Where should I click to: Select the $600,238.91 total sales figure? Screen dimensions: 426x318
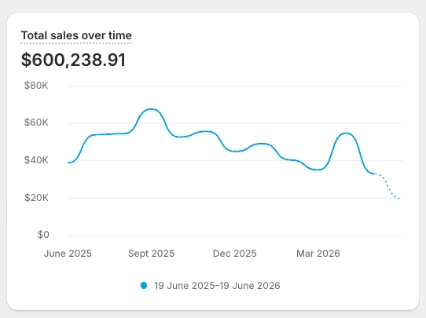[73, 60]
